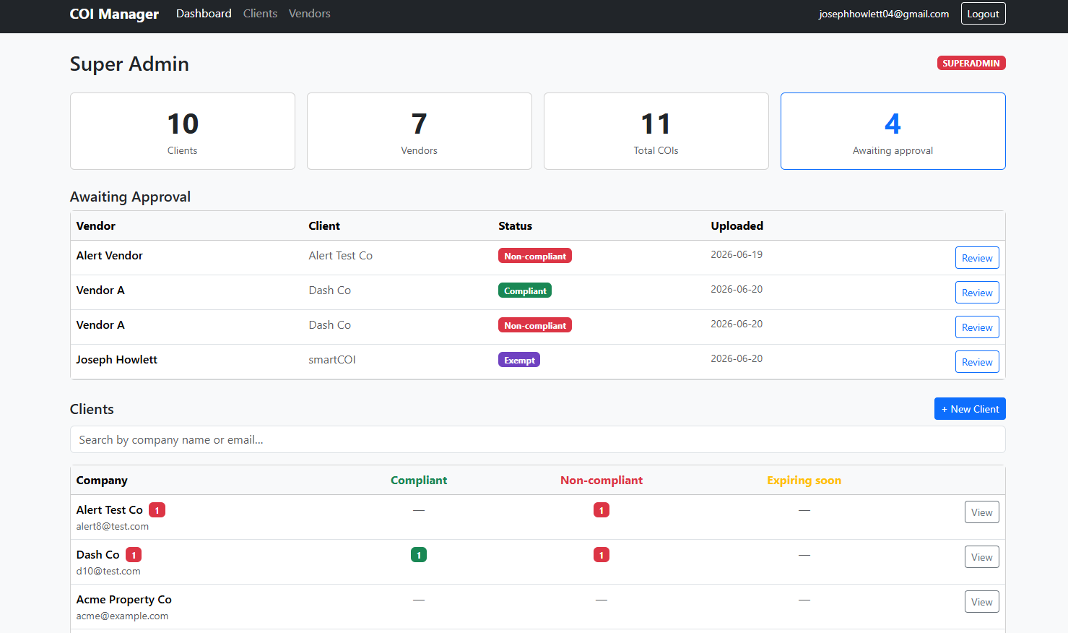
Task: Click the Vendor column header
Action: click(96, 226)
